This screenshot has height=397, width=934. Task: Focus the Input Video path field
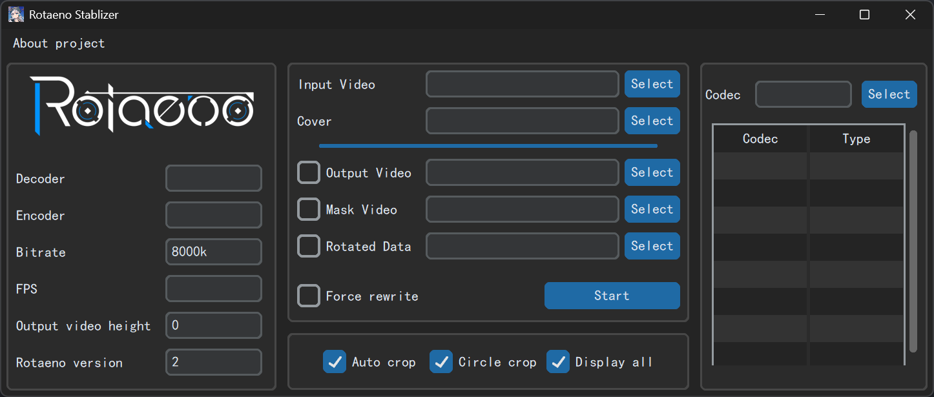[x=523, y=84]
